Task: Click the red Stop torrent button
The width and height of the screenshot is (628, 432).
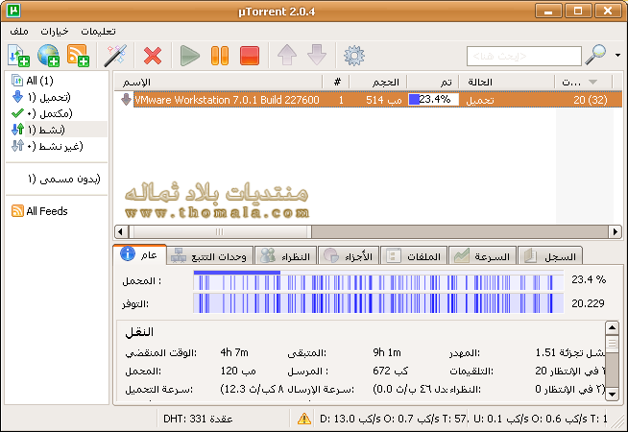Action: point(250,56)
